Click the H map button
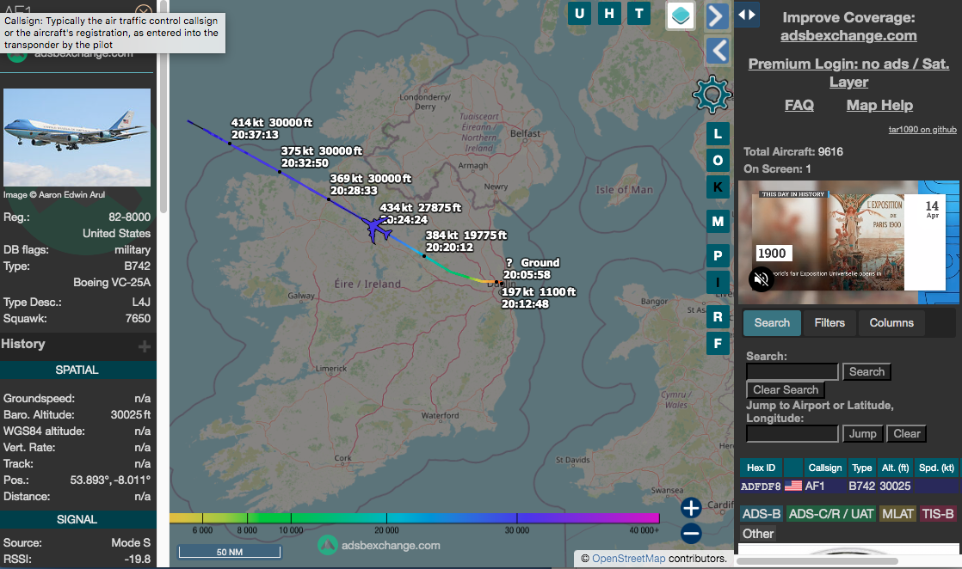The image size is (962, 569). click(609, 14)
